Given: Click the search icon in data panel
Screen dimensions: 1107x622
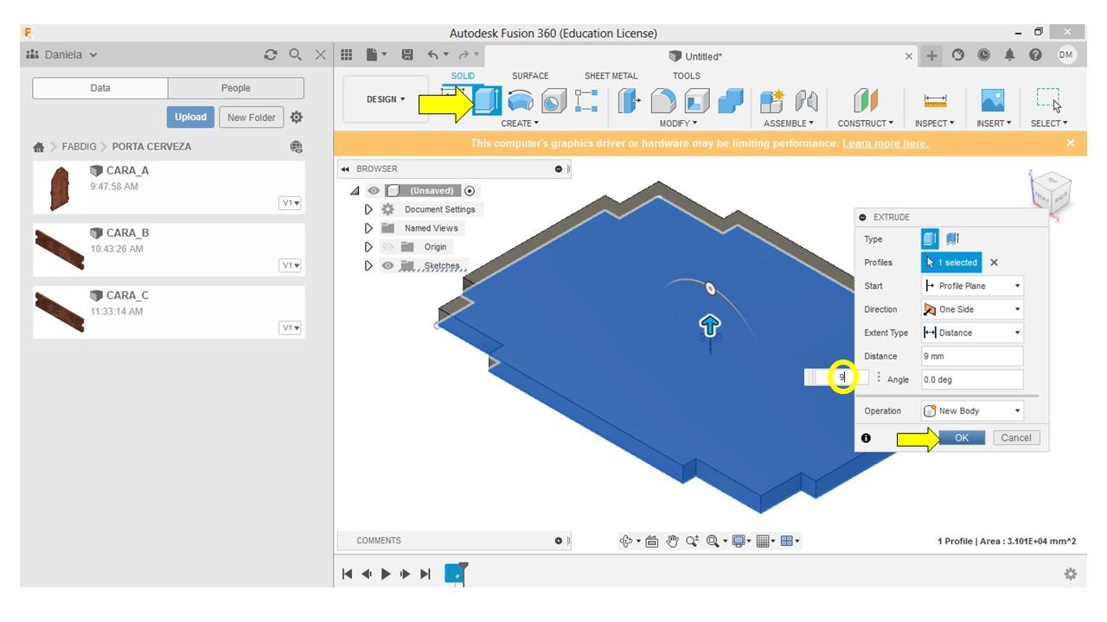Looking at the screenshot, I should (296, 54).
